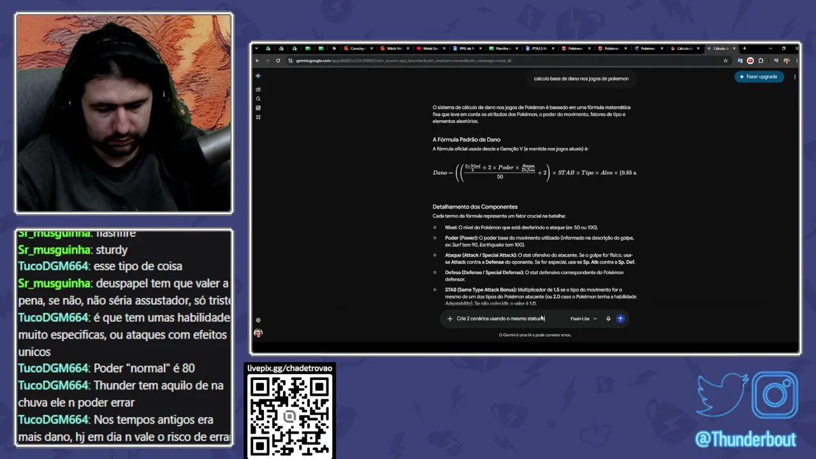Open the three-dot menu beside Fazer upgrade
The image size is (816, 459).
point(794,76)
